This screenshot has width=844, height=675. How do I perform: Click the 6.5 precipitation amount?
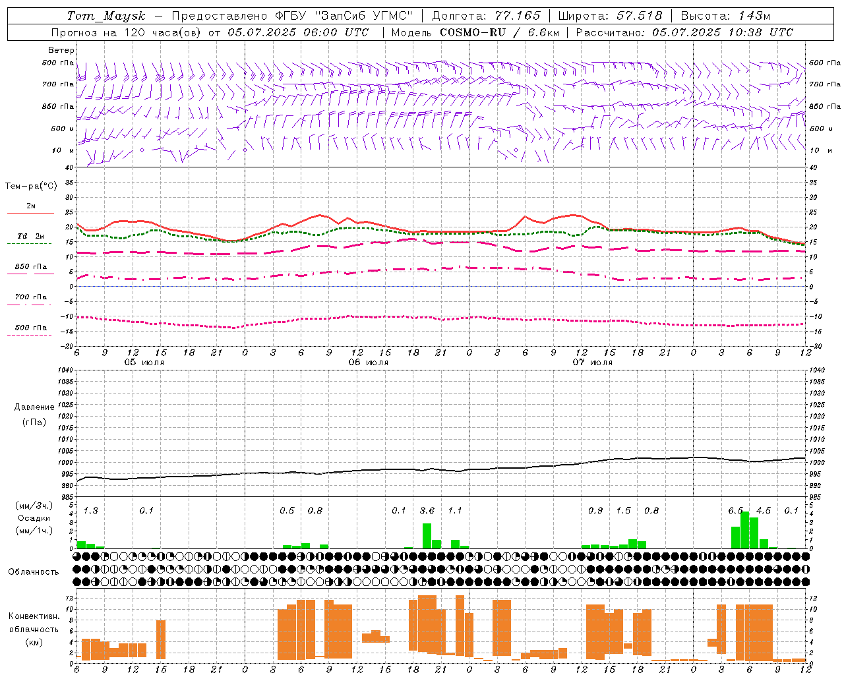735,510
